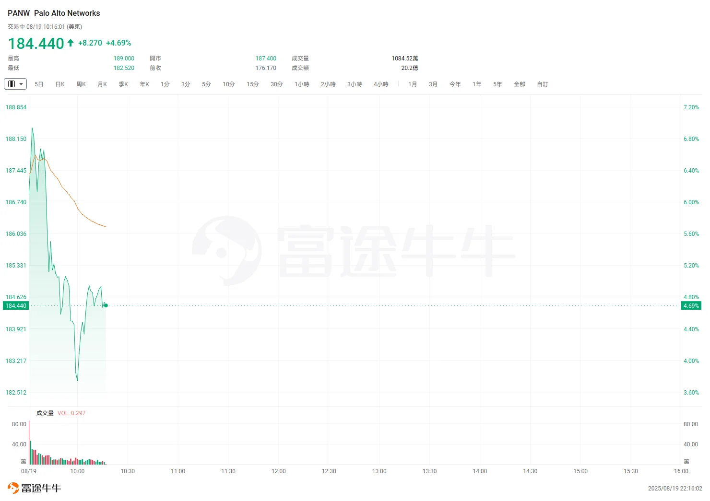The width and height of the screenshot is (710, 501).
Task: Open the chart type dropdown selector
Action: (15, 84)
